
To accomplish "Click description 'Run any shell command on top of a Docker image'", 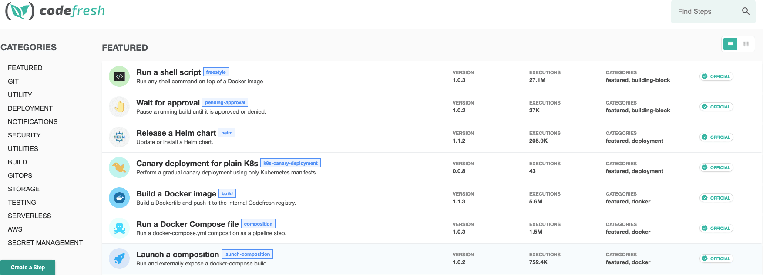I will pyautogui.click(x=199, y=82).
